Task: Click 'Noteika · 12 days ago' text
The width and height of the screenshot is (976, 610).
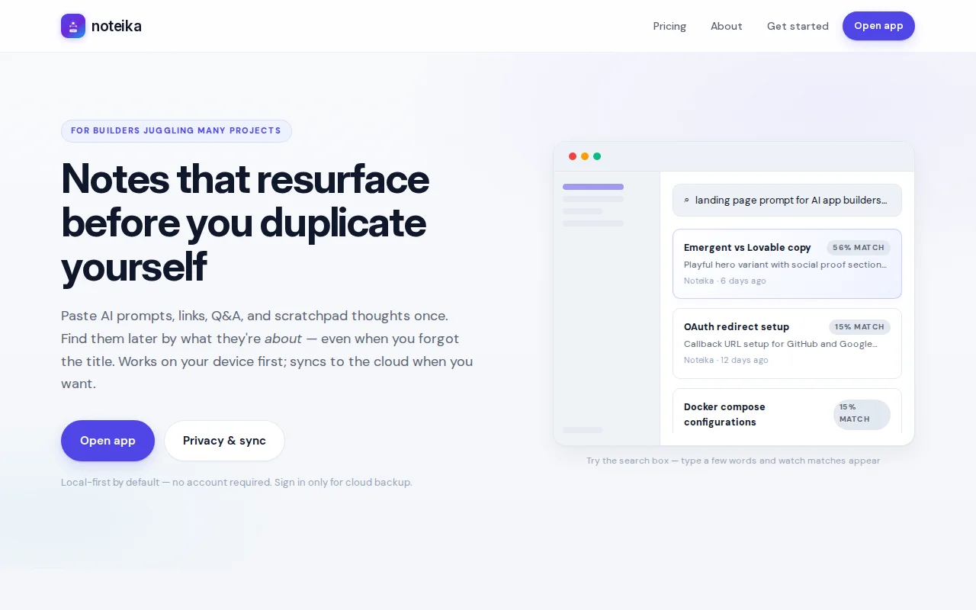Action: coord(726,360)
